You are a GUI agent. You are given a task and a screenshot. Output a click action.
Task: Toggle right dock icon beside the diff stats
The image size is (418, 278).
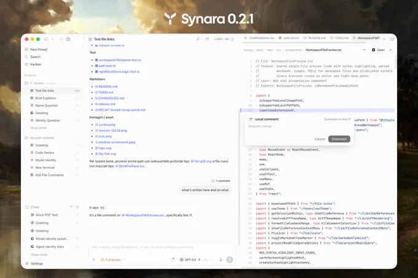232,39
